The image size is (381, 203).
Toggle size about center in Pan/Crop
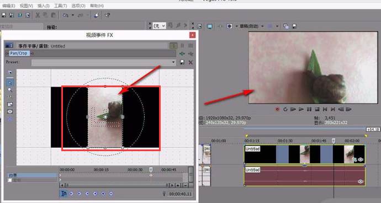(10, 111)
